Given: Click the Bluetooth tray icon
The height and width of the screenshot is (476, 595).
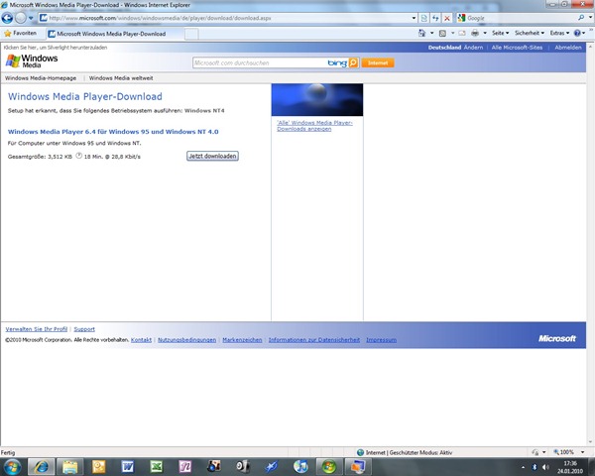Looking at the screenshot, I should tap(535, 467).
